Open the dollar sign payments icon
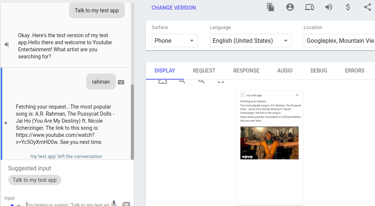375x206 pixels. pos(348,7)
